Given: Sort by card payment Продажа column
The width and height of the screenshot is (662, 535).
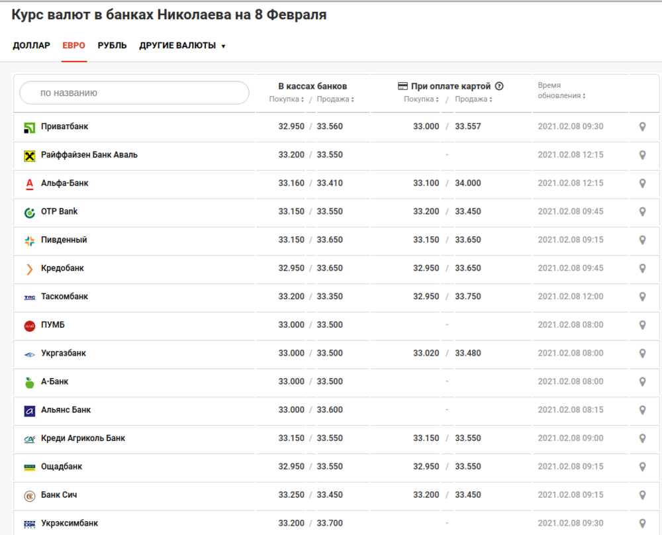Looking at the screenshot, I should coord(473,99).
